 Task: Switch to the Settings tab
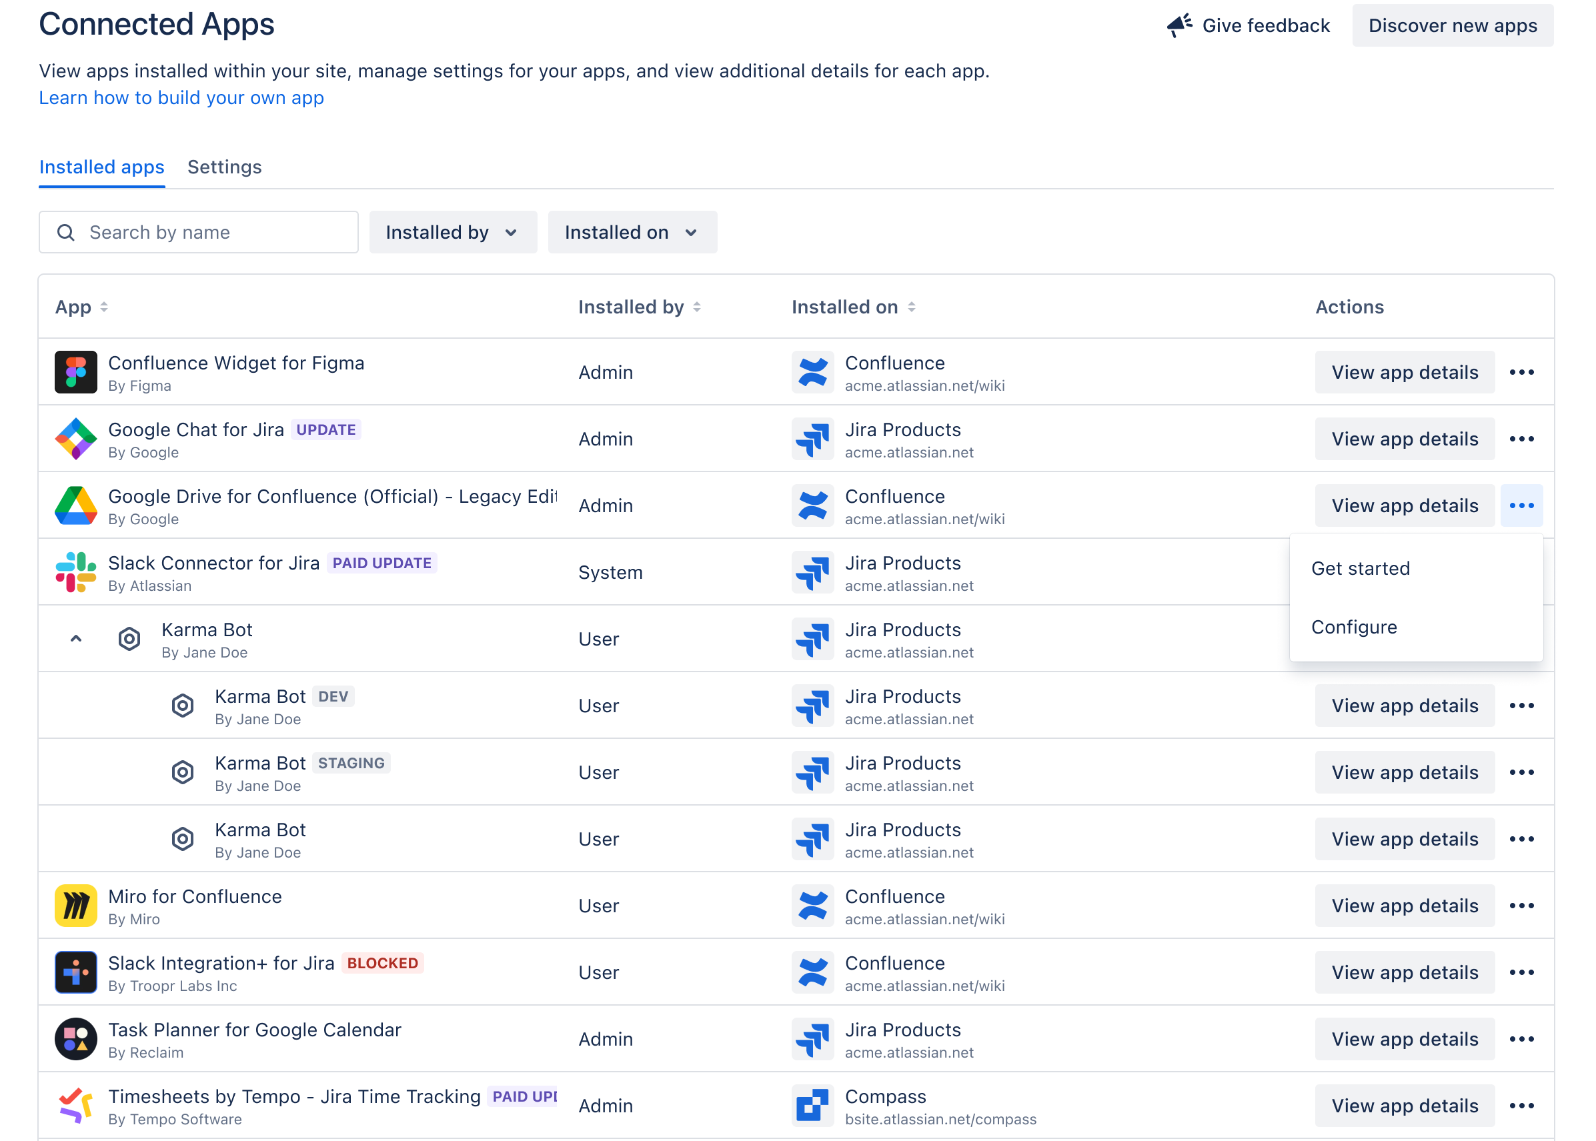225,167
